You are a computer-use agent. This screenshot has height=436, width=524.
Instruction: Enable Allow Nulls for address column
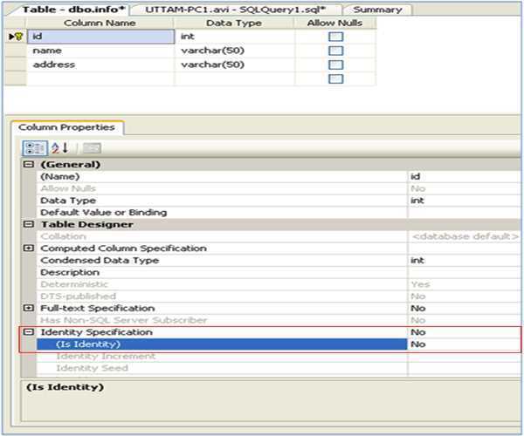(x=335, y=65)
